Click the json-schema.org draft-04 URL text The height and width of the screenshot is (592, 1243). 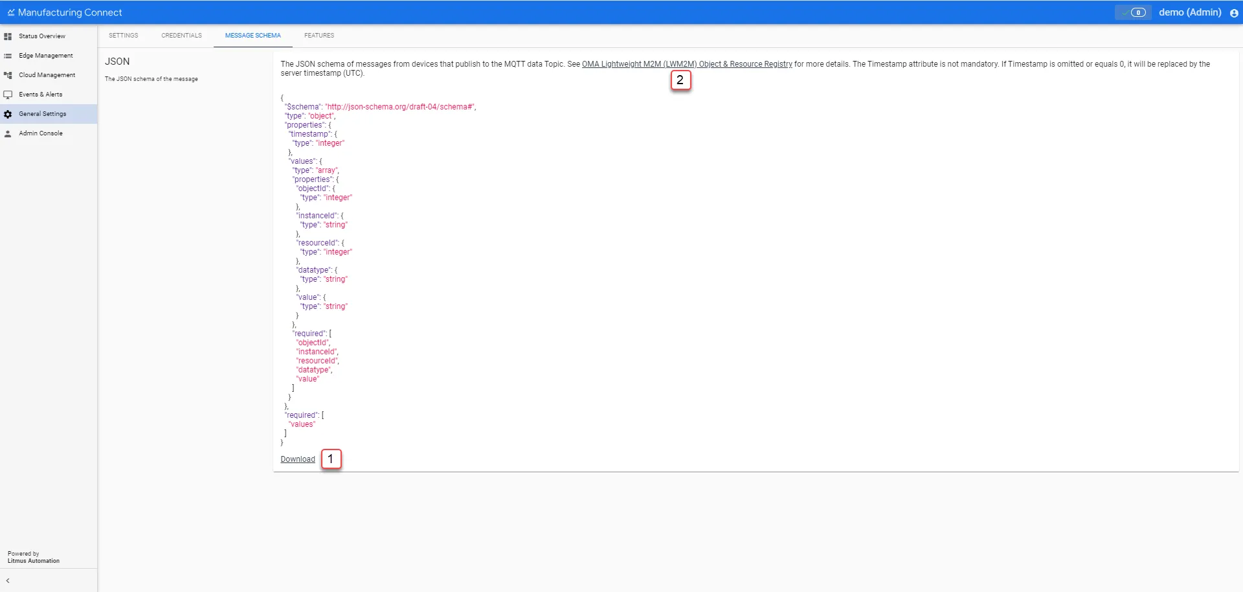(x=399, y=107)
